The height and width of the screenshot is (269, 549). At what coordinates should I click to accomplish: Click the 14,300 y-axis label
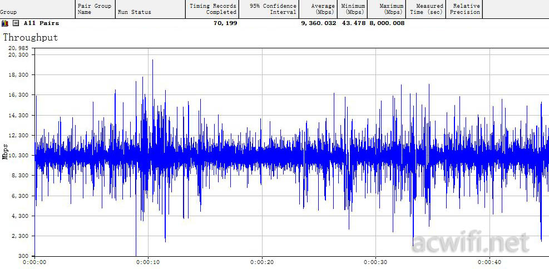(19, 115)
